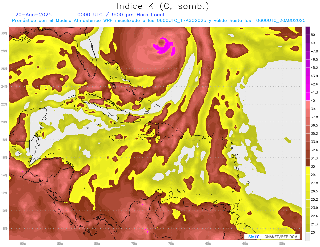
Task: Click the color bar value '41.3'
Action: [x=314, y=92]
